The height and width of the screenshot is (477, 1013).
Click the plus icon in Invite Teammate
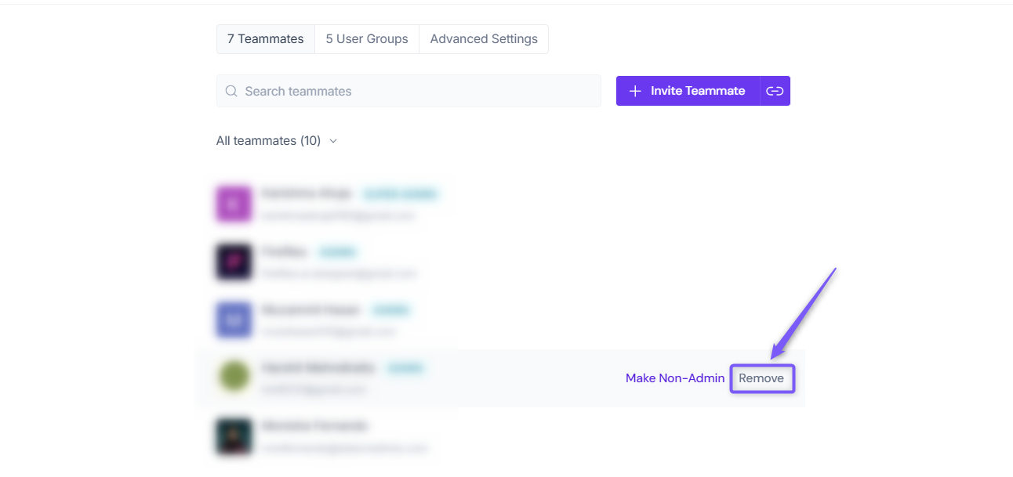click(636, 91)
